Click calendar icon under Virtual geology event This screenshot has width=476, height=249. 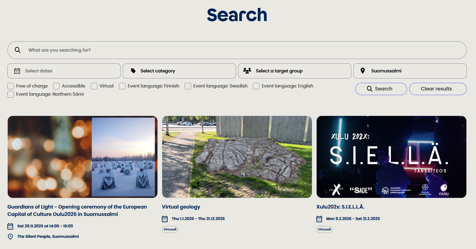pos(165,219)
